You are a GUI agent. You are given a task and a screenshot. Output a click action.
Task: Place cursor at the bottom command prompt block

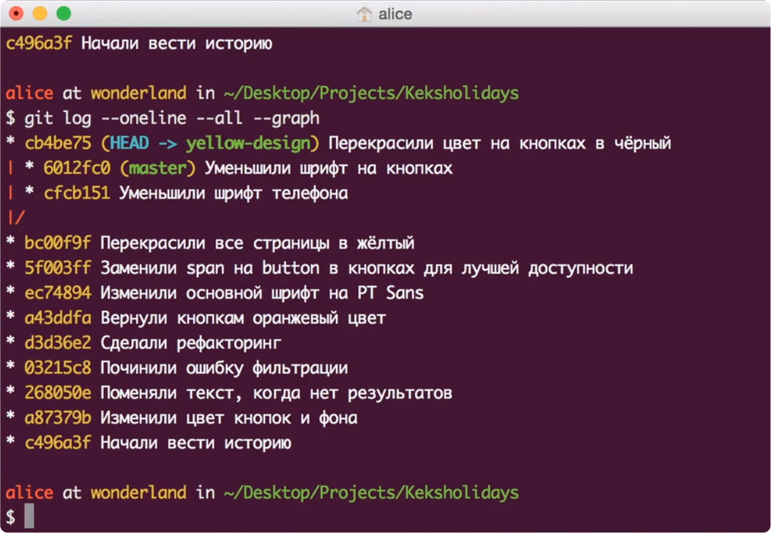29,517
